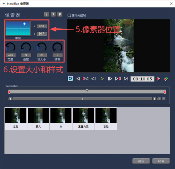
Task: Jump to the end of the clip
Action: click(126, 79)
